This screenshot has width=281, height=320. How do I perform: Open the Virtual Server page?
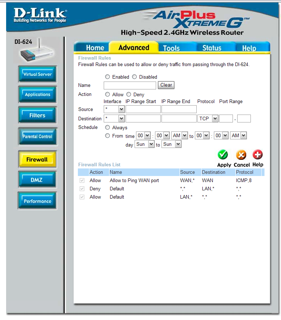(37, 74)
